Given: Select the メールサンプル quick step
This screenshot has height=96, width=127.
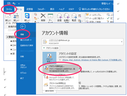Looking at the screenshot, I should pos(95,15).
